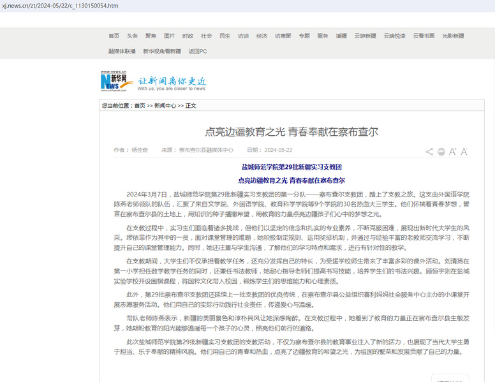Image resolution: width=495 pixels, height=382 pixels.
Task: Click 新闻中心 in the breadcrumb trail
Action: (165, 106)
